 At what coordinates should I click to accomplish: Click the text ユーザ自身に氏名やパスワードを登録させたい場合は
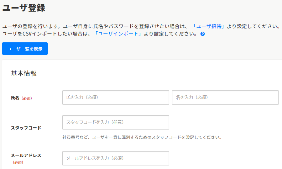[x=127, y=26]
